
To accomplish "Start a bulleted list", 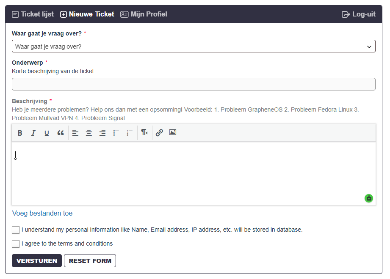I will click(x=116, y=133).
